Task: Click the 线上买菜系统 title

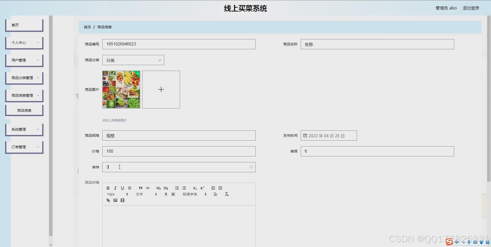Action: click(245, 8)
